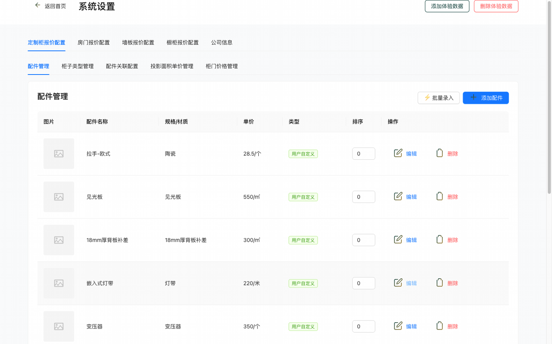552x344 pixels.
Task: Click the price 220/米
Action: click(252, 283)
